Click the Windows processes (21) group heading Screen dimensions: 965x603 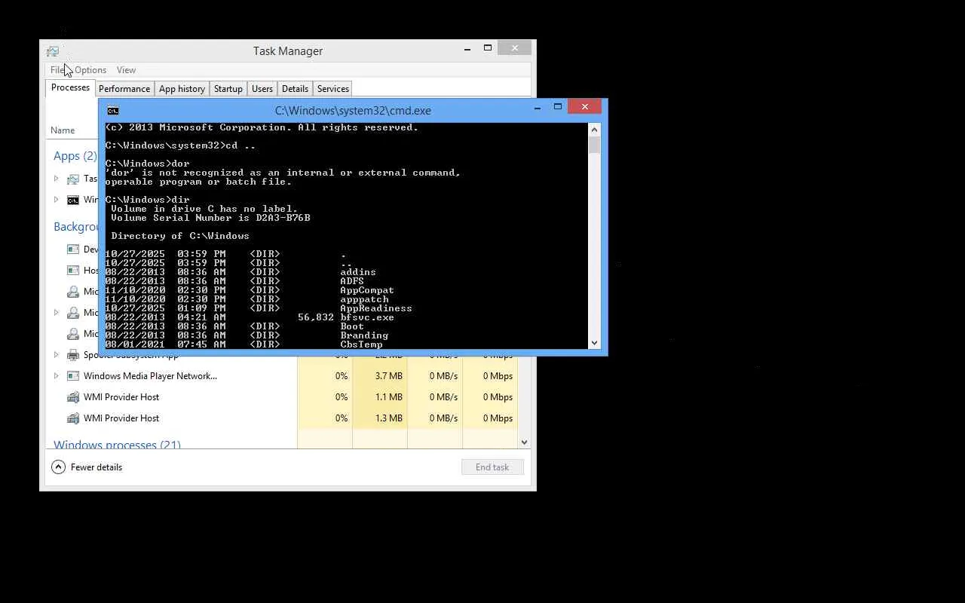click(x=117, y=445)
